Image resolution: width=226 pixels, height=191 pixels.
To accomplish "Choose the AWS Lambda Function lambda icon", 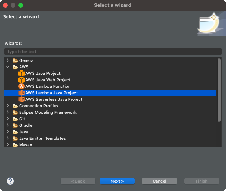I will pos(21,86).
